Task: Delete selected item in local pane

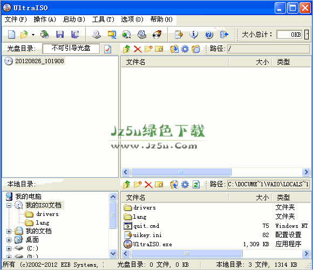Action: pos(148,185)
